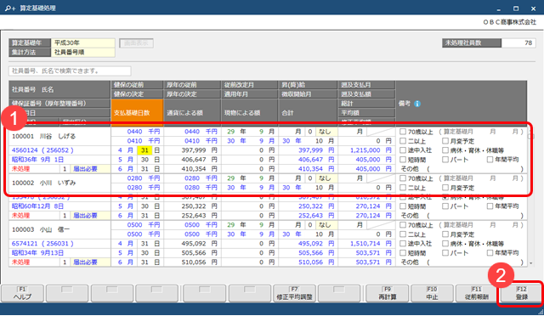The image size is (544, 316).
Task: Enable 二以上 for employee 100003 小山
Action: click(403, 234)
